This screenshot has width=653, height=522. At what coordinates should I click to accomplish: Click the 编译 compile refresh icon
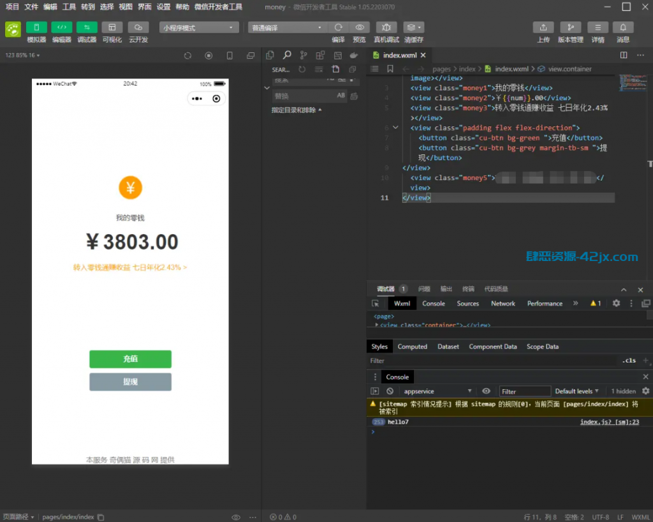coord(338,27)
